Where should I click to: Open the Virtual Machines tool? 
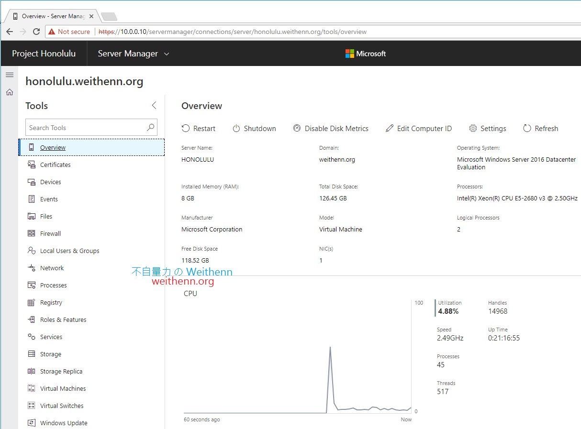coord(91,388)
